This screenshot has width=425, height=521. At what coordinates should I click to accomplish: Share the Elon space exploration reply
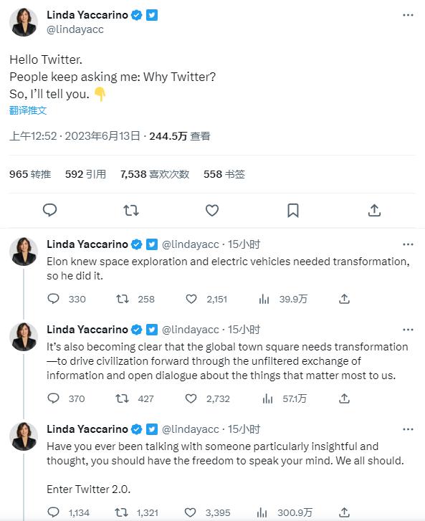344,299
